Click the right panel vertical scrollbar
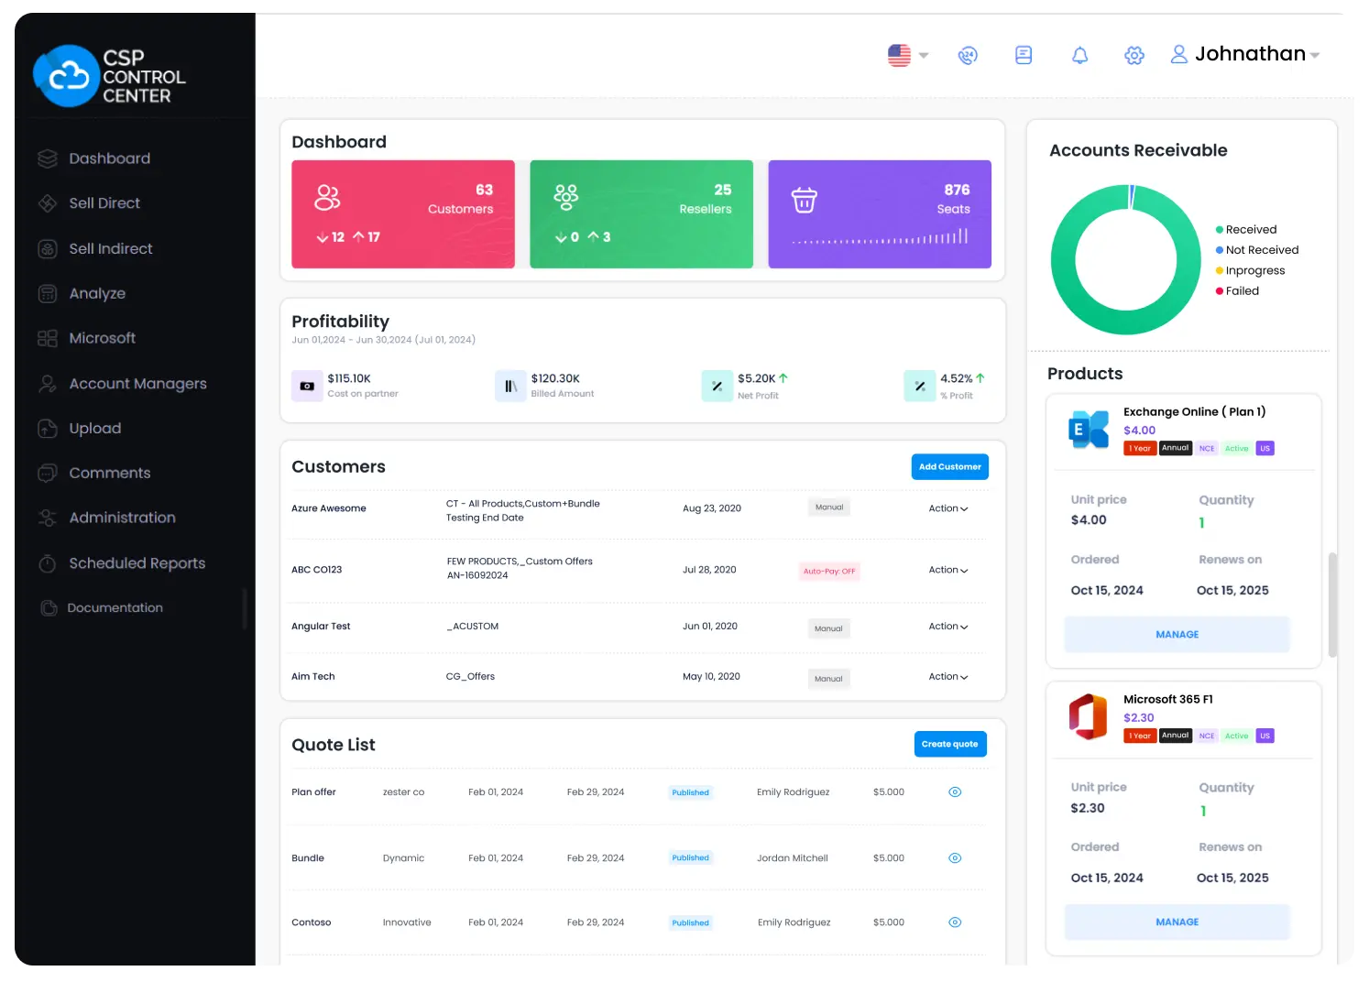 pyautogui.click(x=1331, y=605)
